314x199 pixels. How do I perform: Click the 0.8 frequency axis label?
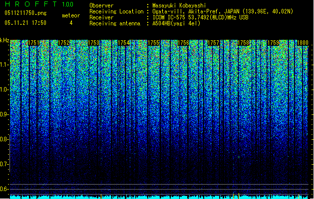pos(4,139)
